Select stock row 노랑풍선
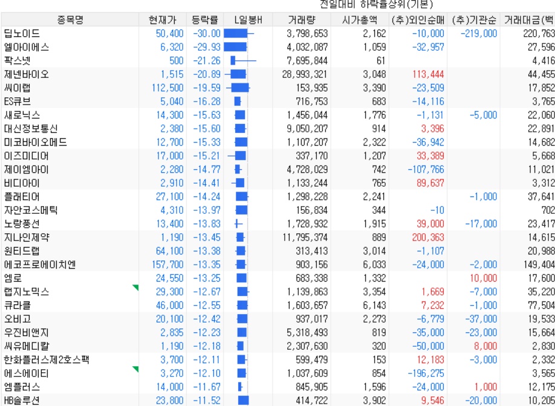Screen dimensions: 555x406 point(277,224)
